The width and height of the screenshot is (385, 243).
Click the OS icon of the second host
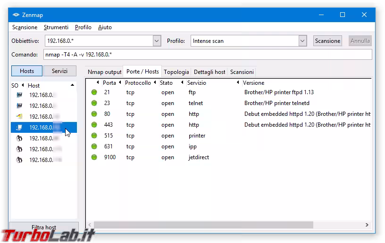pyautogui.click(x=19, y=105)
